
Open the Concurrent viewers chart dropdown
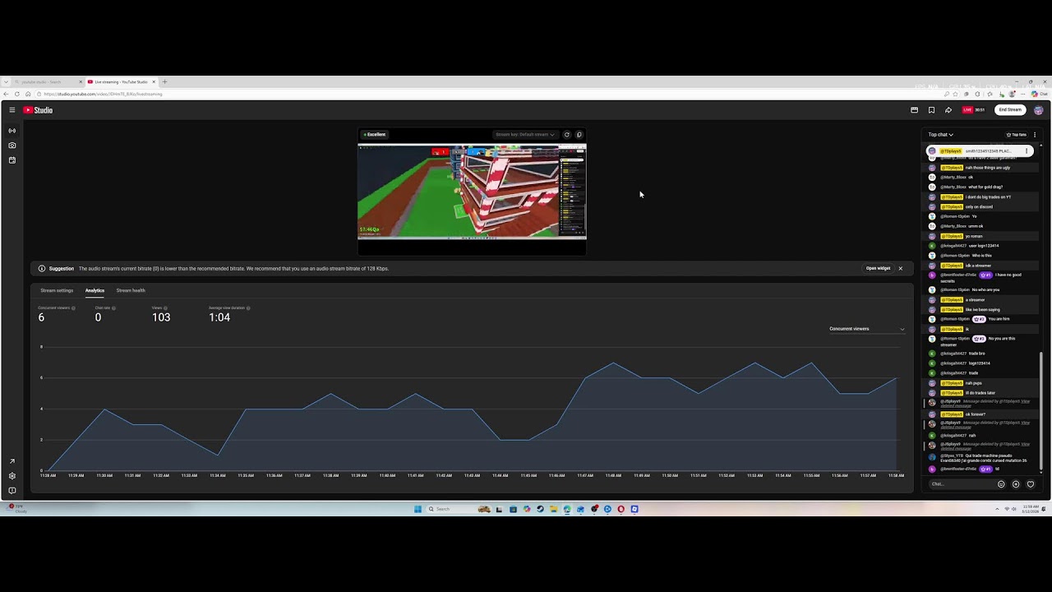867,329
